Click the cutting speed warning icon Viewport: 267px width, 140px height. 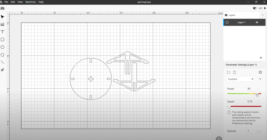click(229, 112)
